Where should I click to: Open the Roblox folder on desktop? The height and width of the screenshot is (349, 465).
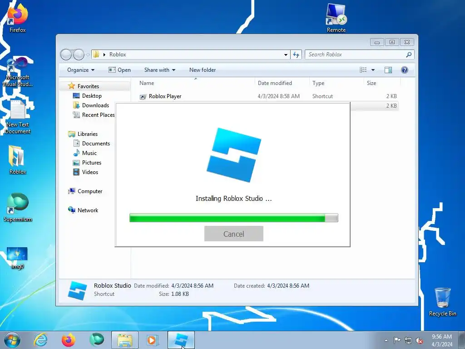click(17, 160)
